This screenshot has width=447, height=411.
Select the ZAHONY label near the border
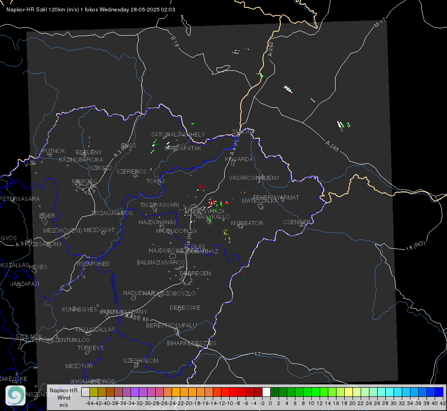pos(243,132)
